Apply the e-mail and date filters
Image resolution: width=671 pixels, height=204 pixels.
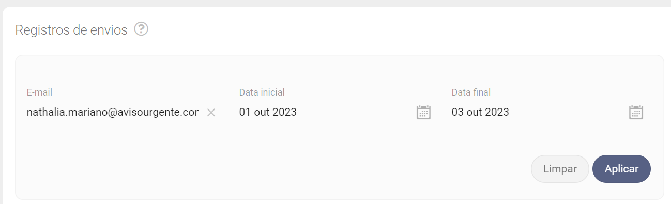point(621,169)
